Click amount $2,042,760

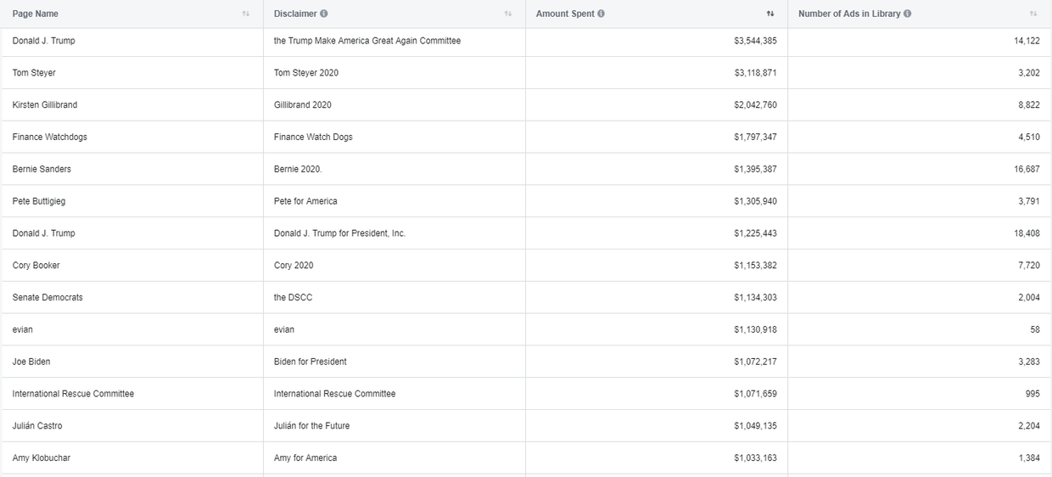[755, 105]
